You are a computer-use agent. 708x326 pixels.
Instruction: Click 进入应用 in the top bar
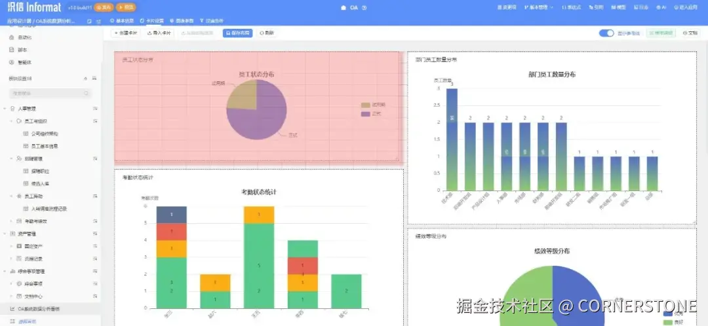686,7
